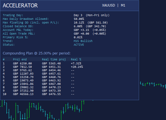Click the Proj end column header
This screenshot has height=120, width=166.
(x=20, y=60)
